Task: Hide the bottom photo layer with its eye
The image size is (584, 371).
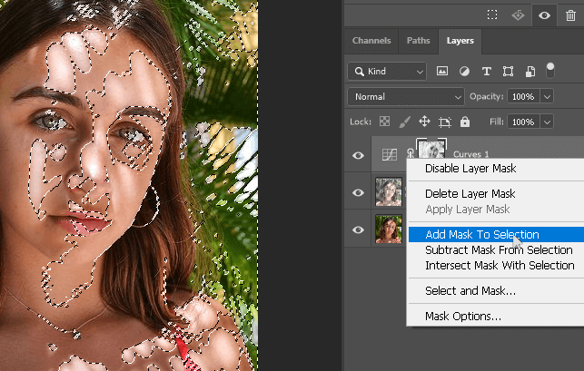Action: (358, 229)
